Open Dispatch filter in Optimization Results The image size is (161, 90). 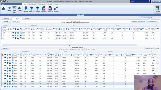[46, 55]
